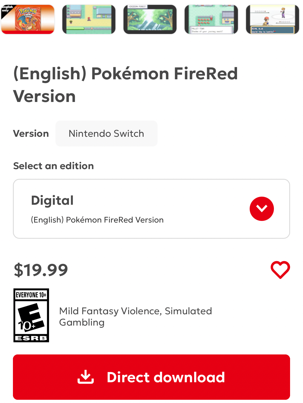Click the edition subtitle under Digital
The image size is (303, 403).
[x=97, y=220]
